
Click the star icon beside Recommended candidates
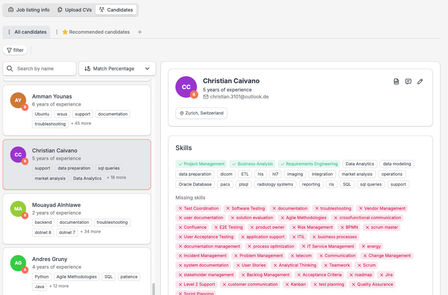(x=65, y=32)
